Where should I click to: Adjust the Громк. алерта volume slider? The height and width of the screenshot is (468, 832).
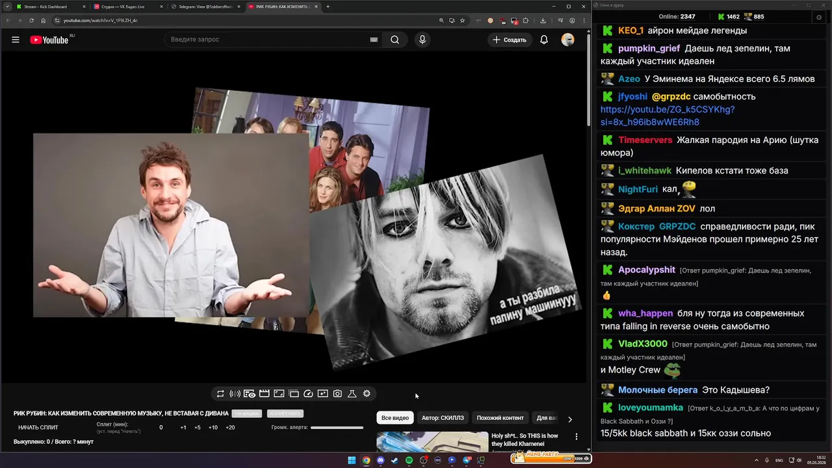click(x=337, y=428)
